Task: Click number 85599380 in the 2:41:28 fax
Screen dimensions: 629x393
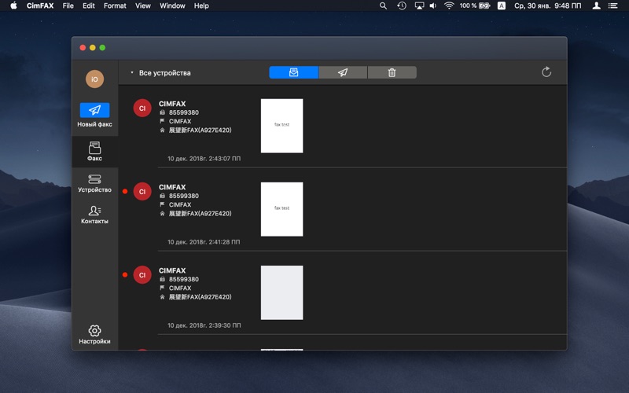Action: (184, 196)
